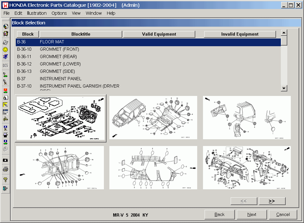Click the colored shopping cart icon
304x223 pixels.
pyautogui.click(x=5, y=34)
